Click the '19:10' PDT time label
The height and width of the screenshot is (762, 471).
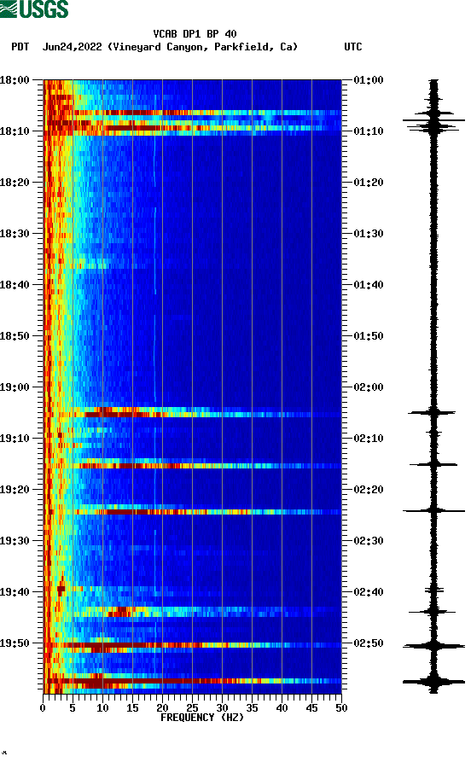pos(15,439)
